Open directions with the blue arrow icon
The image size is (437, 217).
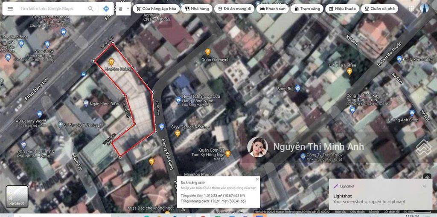[x=106, y=9]
